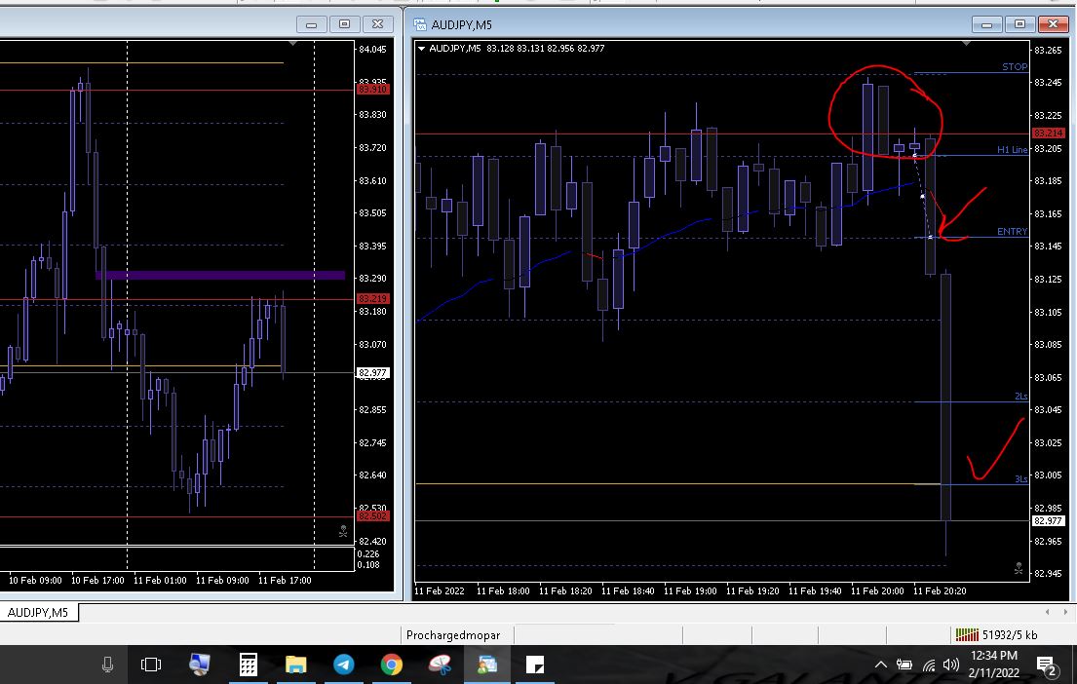Click the 83.265 price scale value

(x=1048, y=50)
